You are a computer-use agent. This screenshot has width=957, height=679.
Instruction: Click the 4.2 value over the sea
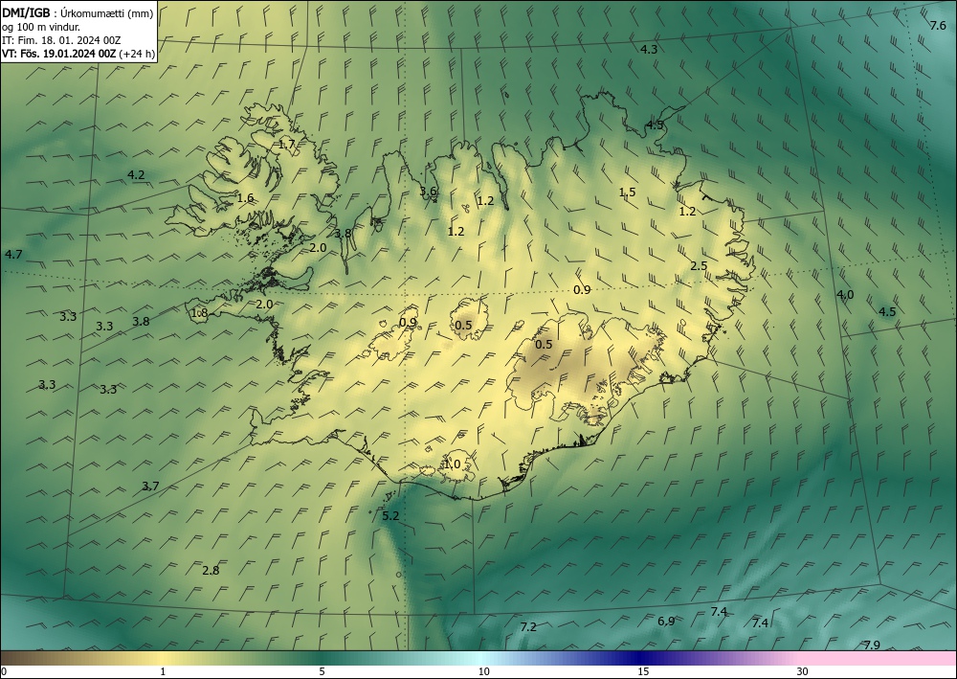pyautogui.click(x=136, y=175)
